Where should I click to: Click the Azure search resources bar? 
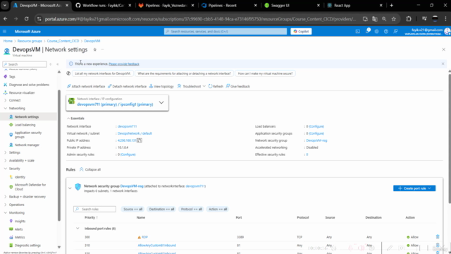coord(225,31)
